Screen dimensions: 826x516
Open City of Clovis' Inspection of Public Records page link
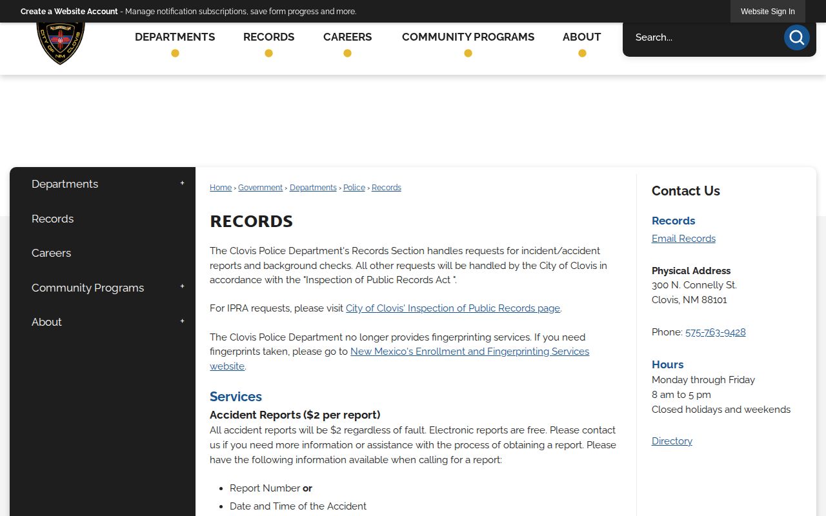click(x=453, y=308)
